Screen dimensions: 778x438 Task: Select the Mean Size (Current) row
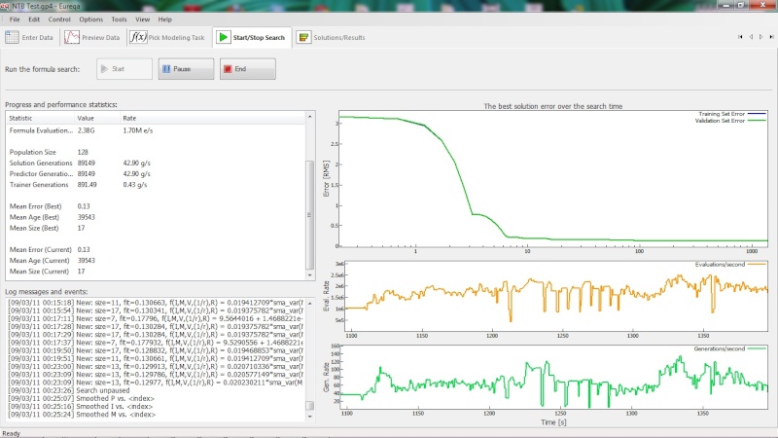pos(156,272)
